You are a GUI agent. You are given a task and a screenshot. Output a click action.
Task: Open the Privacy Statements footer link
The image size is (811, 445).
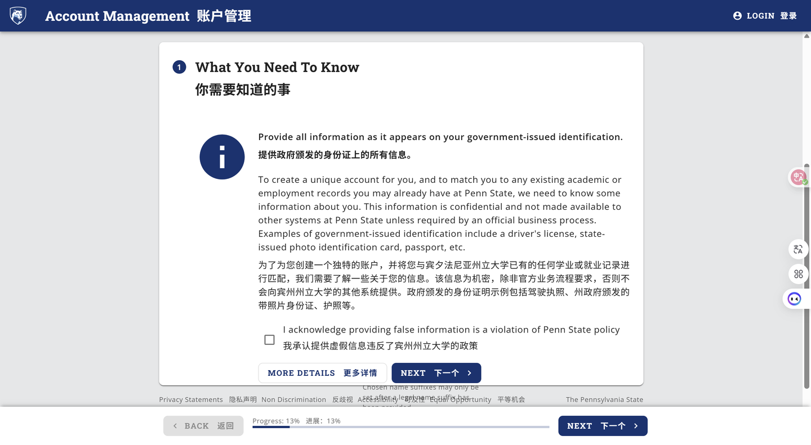point(191,399)
